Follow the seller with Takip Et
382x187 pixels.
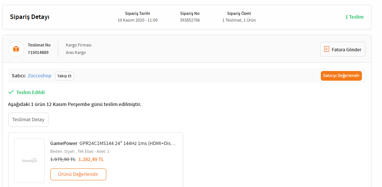[x=64, y=76]
